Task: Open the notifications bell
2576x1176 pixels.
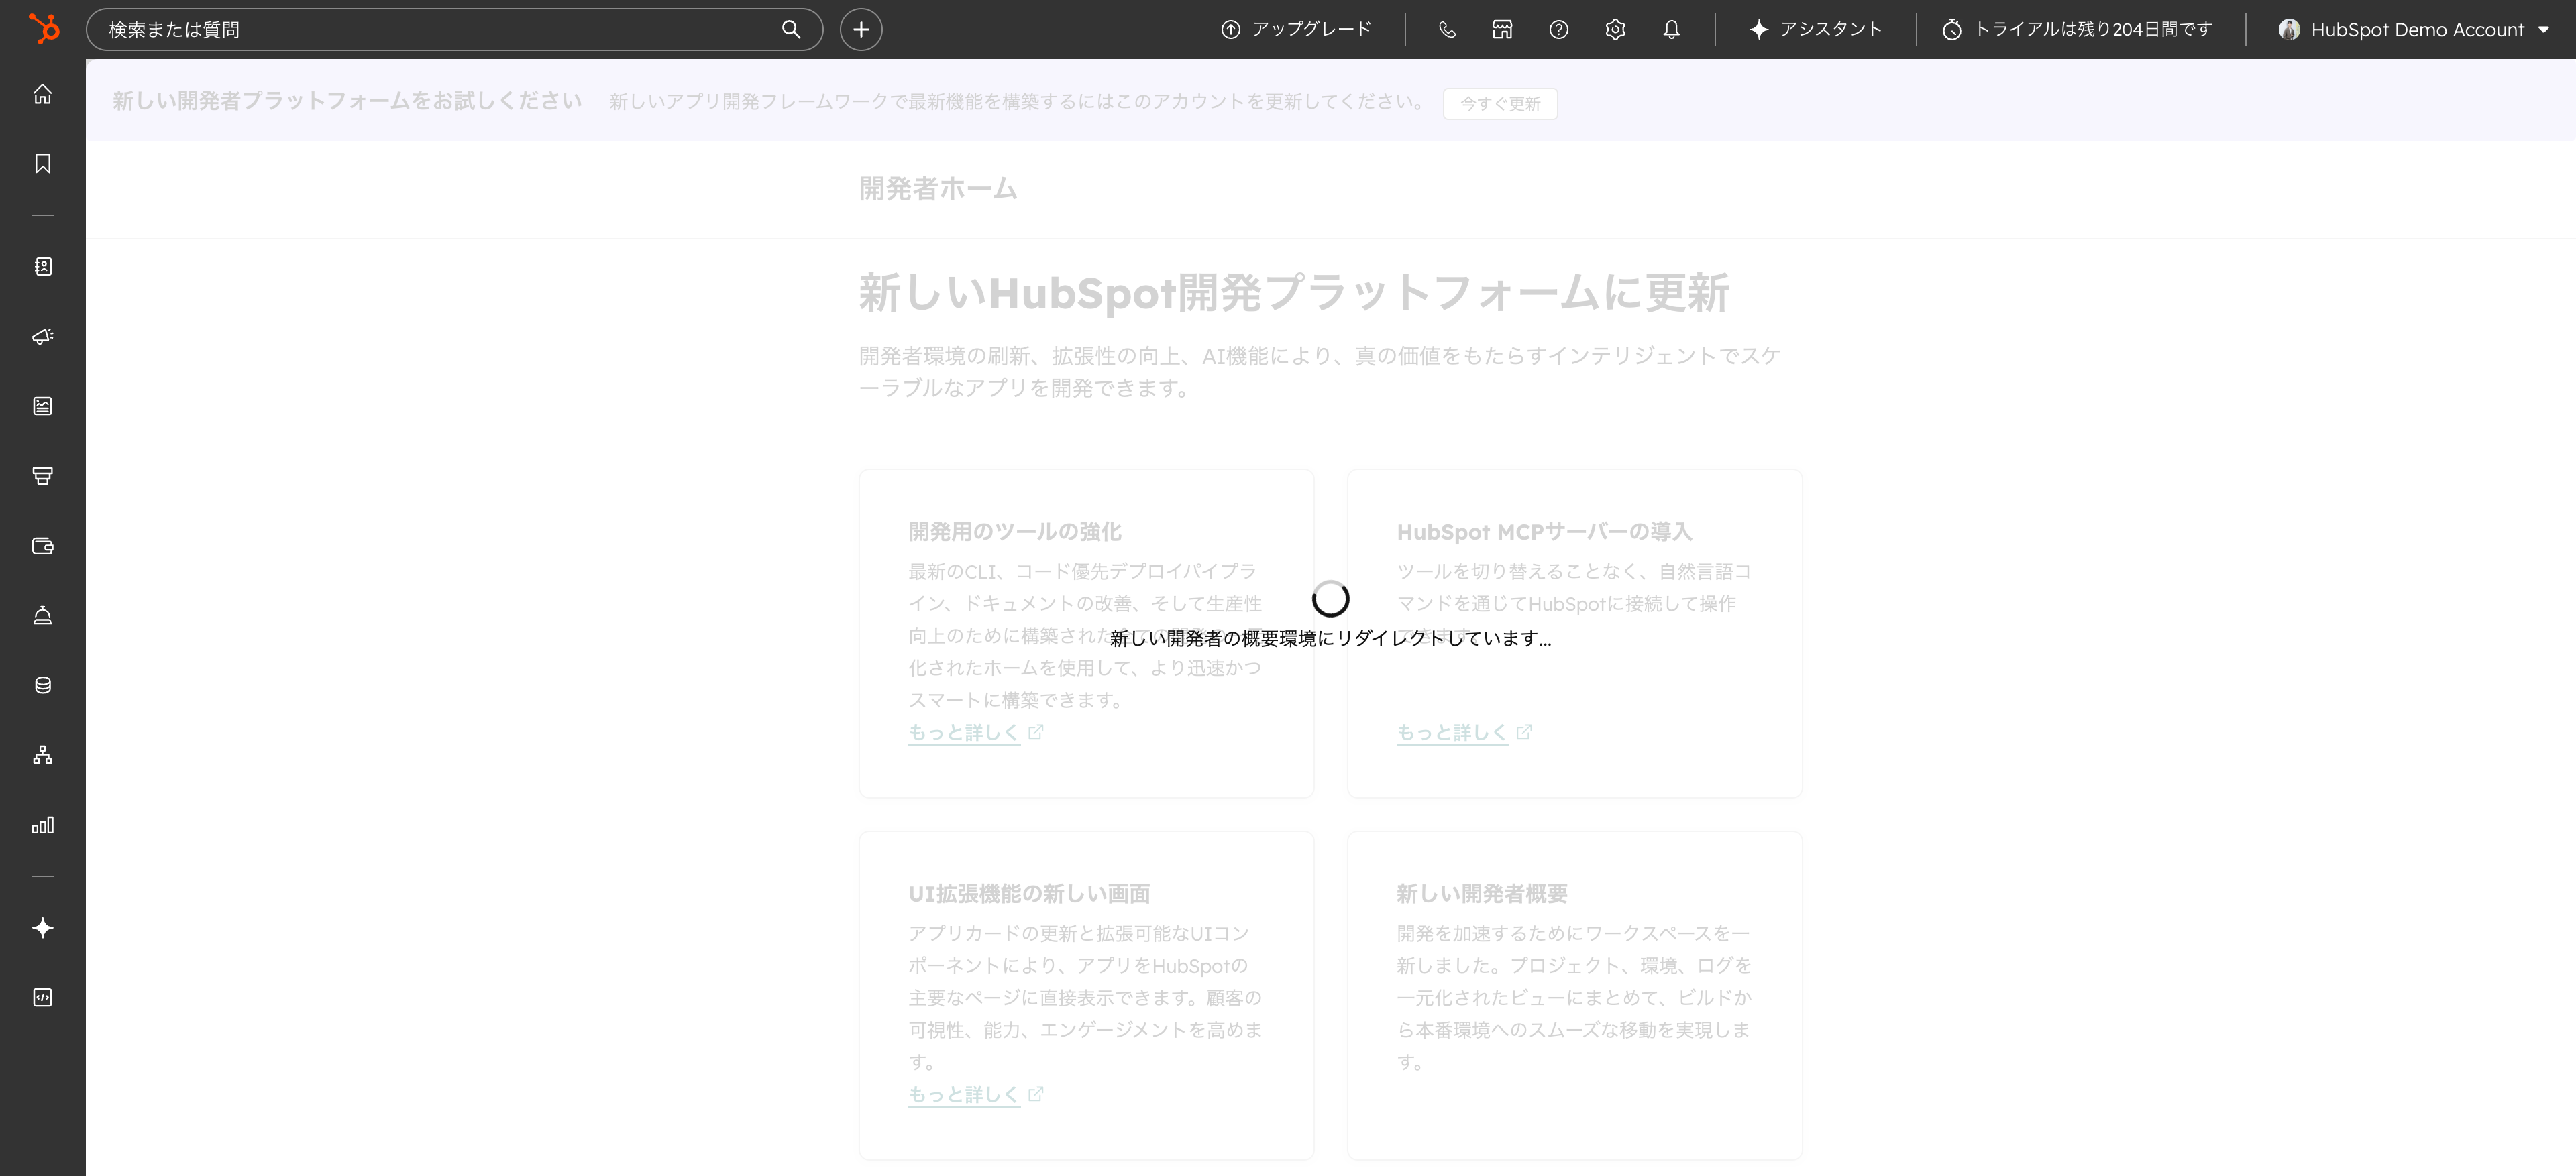Action: click(x=1671, y=30)
